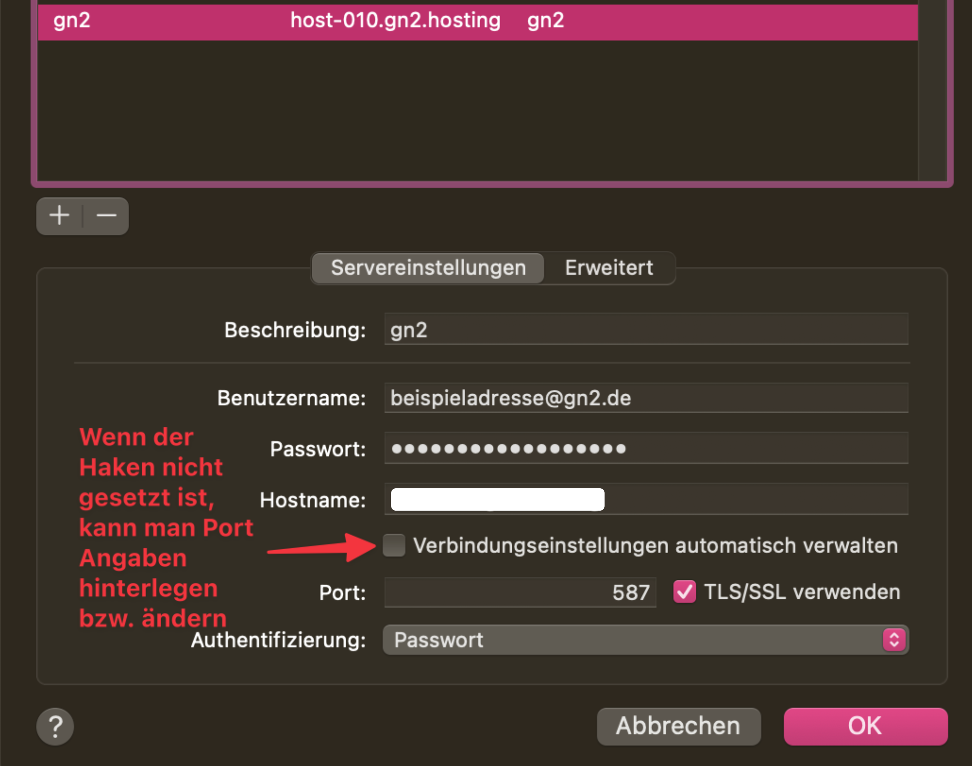Enable Verbindungseinstellungen automatisch verwalten checkbox

tap(394, 545)
